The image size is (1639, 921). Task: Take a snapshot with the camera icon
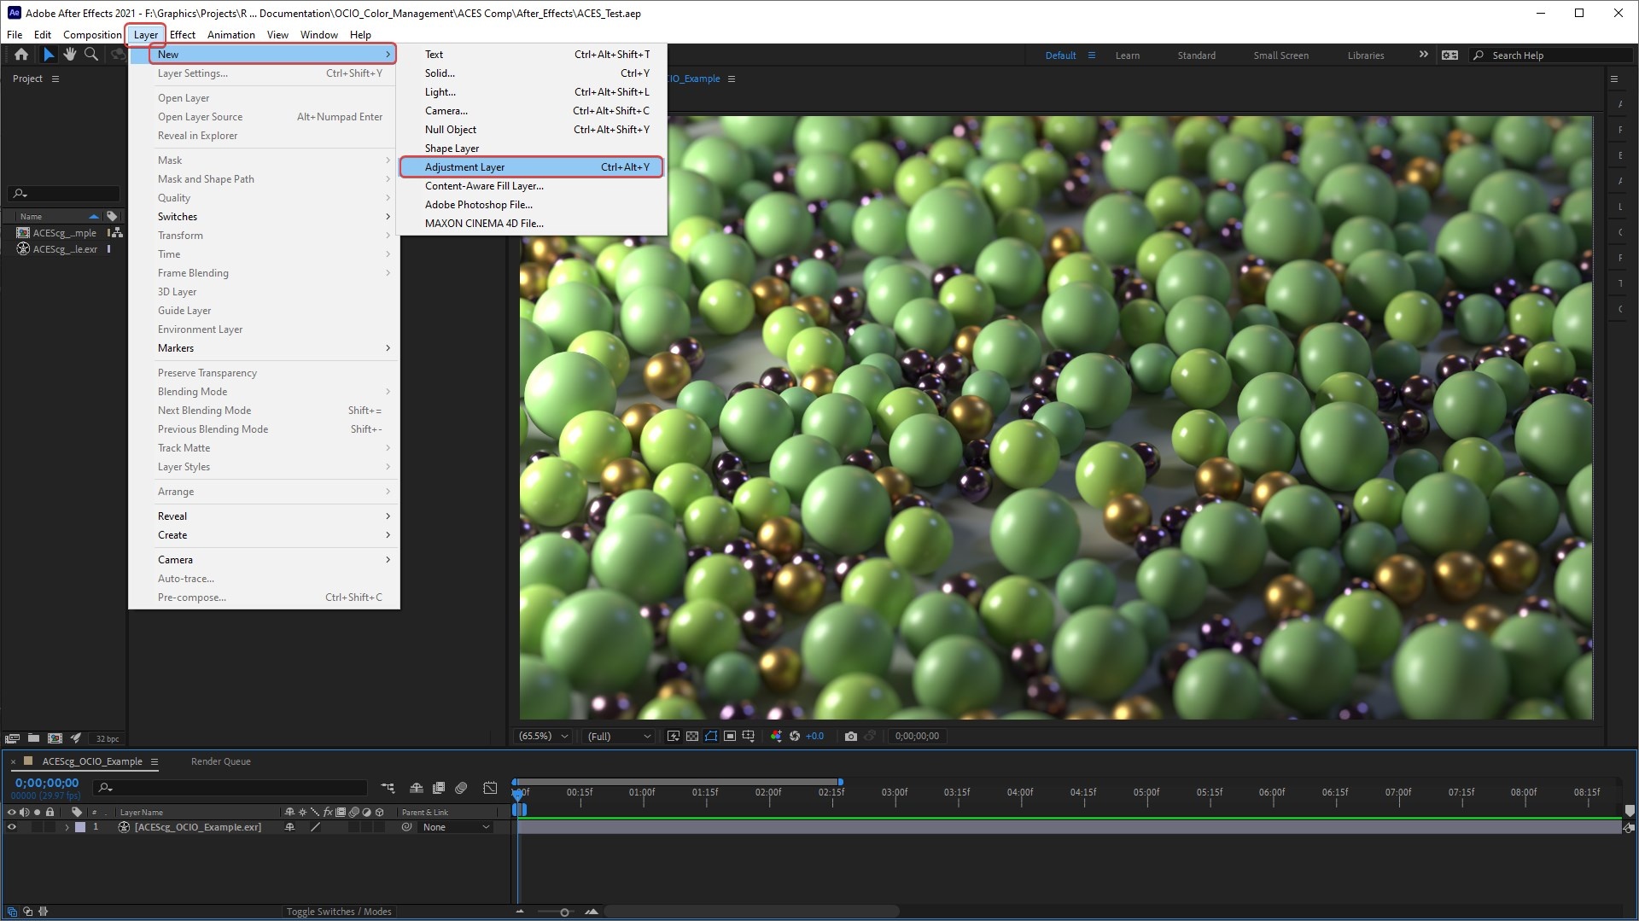click(850, 736)
